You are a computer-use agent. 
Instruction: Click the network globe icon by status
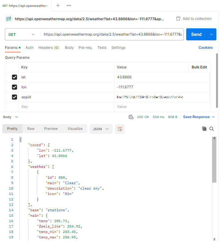coord(131,117)
